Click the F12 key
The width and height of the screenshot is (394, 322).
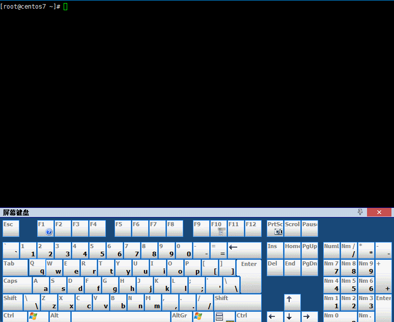254,228
